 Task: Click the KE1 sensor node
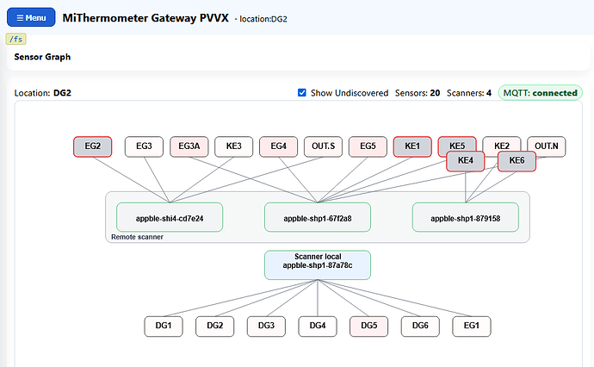pos(412,146)
